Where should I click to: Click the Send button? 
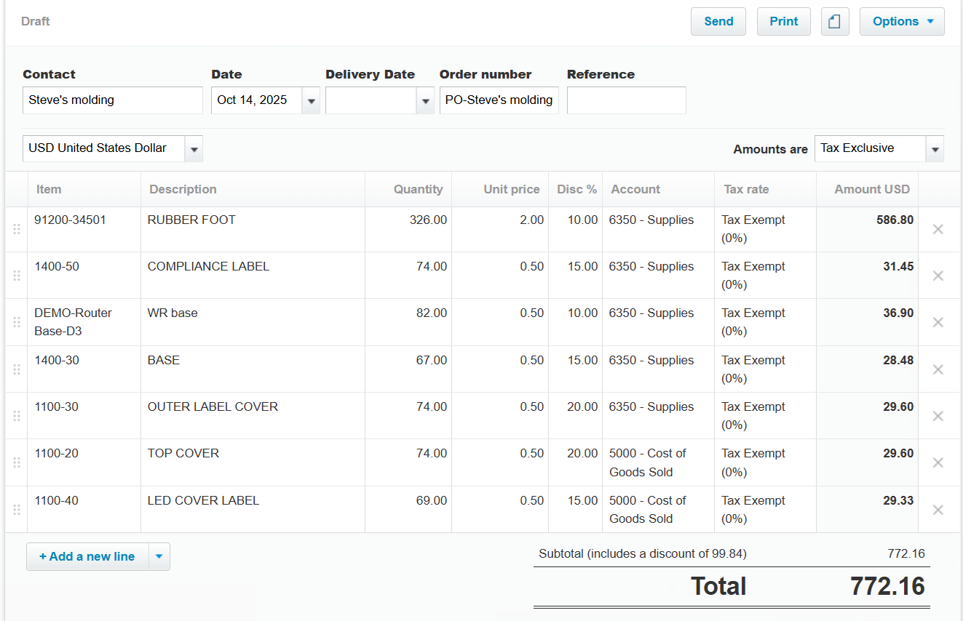(718, 22)
